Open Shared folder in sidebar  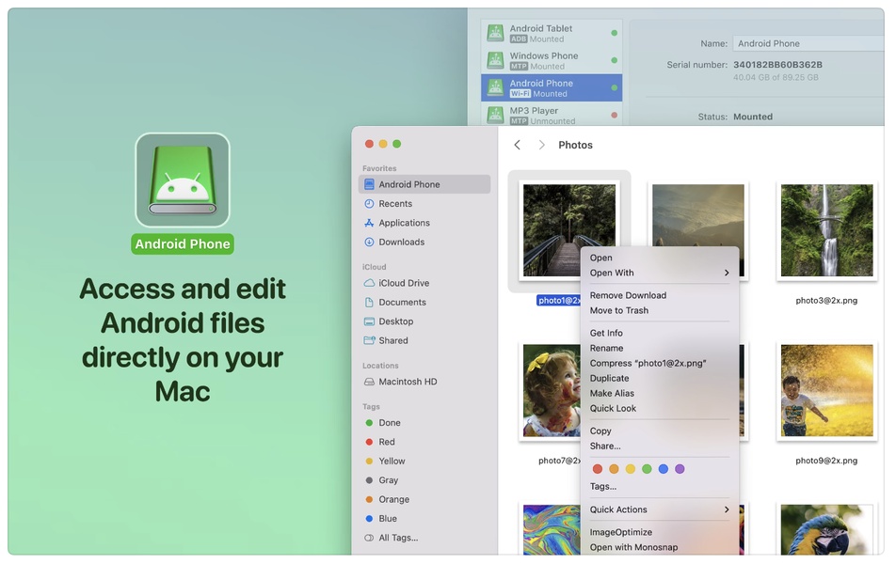point(424,340)
